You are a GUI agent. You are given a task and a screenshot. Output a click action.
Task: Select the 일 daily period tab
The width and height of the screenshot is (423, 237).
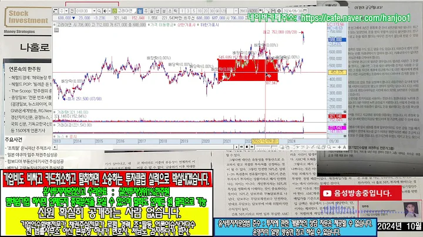point(140,11)
